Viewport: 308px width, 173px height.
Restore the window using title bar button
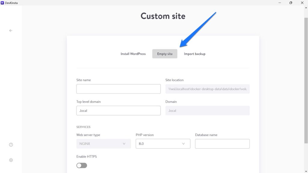(x=291, y=3)
